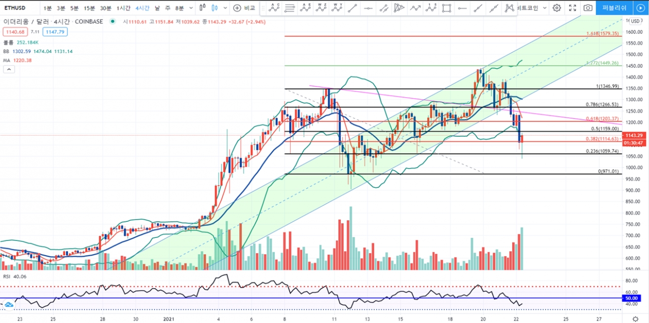Pick the bars chart style icon
649x323 pixels.
[x=202, y=8]
